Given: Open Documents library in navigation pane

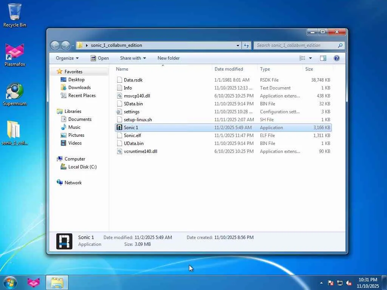Looking at the screenshot, I should (80, 119).
